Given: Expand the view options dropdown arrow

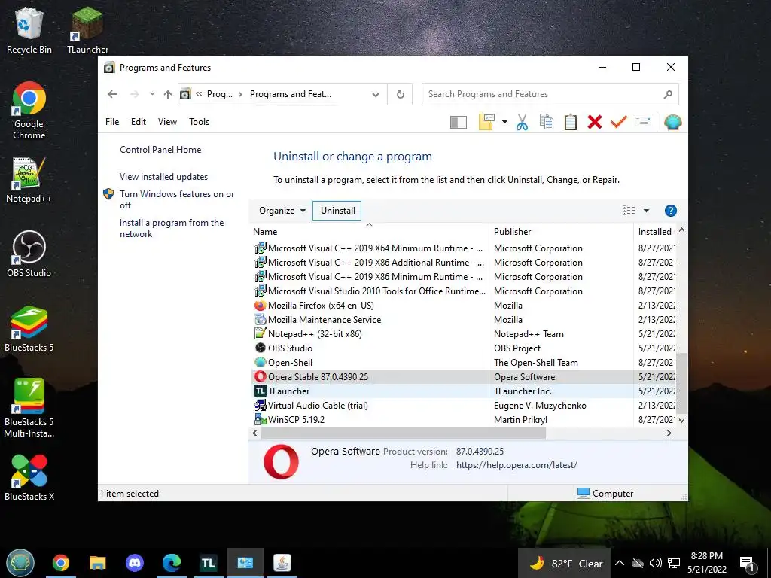Looking at the screenshot, I should 646,211.
